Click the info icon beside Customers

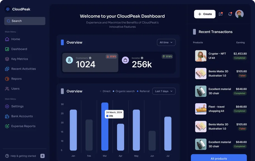(90, 58)
